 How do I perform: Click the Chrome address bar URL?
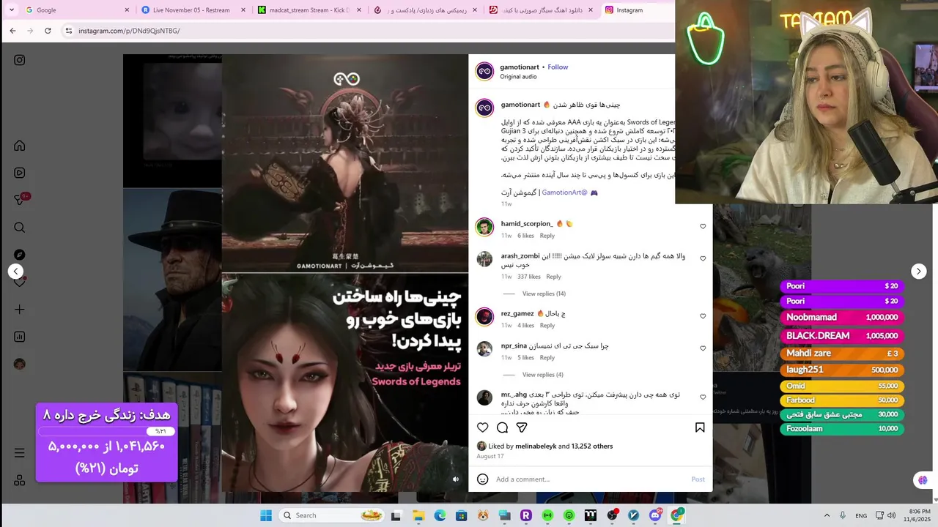pyautogui.click(x=129, y=31)
